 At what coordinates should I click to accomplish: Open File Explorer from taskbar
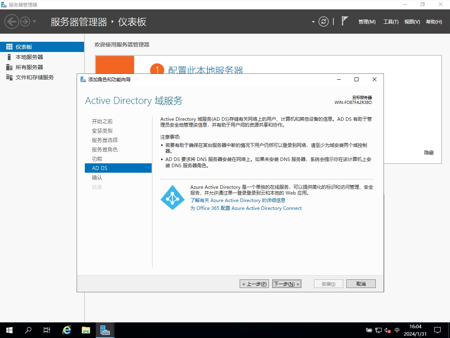tap(86, 330)
